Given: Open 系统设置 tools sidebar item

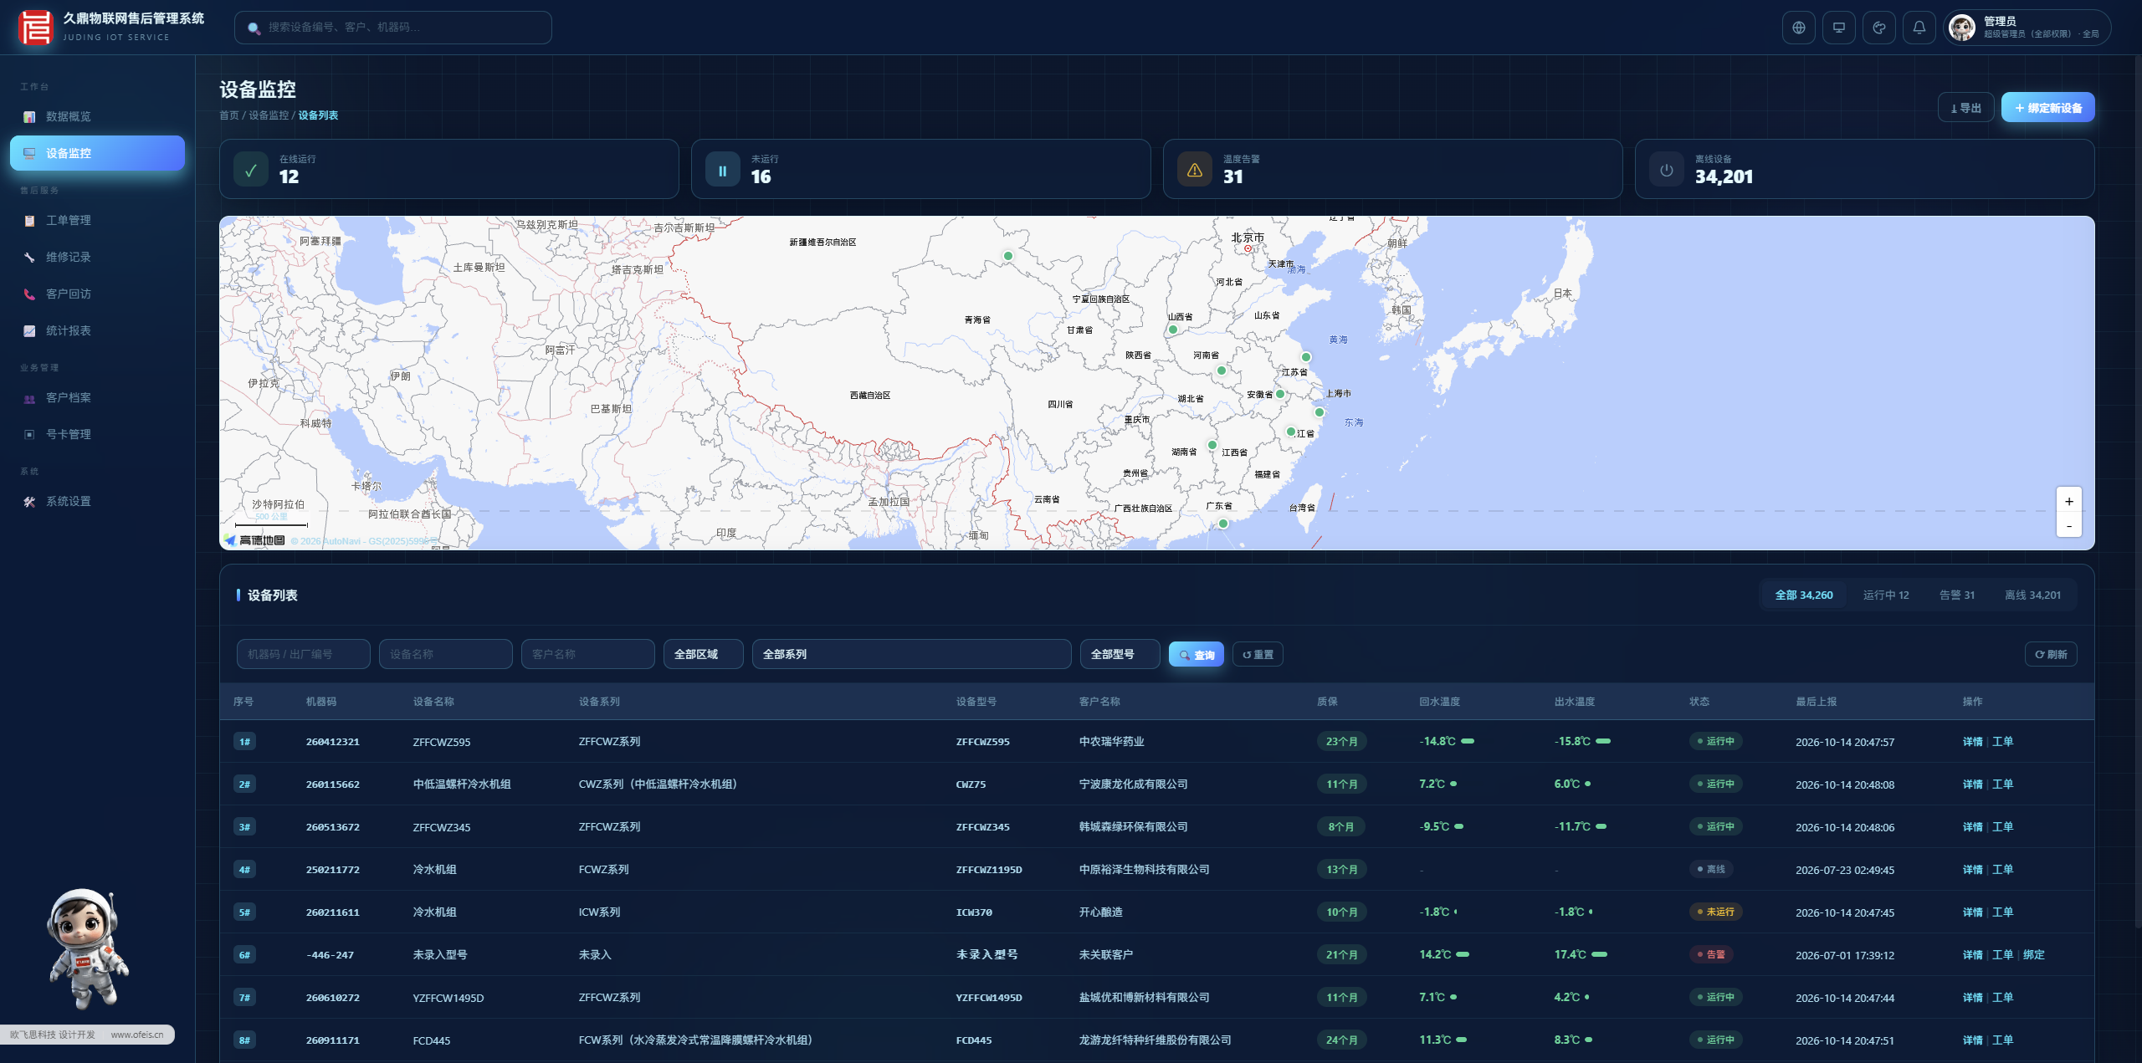Looking at the screenshot, I should 97,501.
